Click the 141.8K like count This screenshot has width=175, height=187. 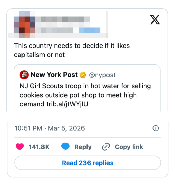coord(39,147)
